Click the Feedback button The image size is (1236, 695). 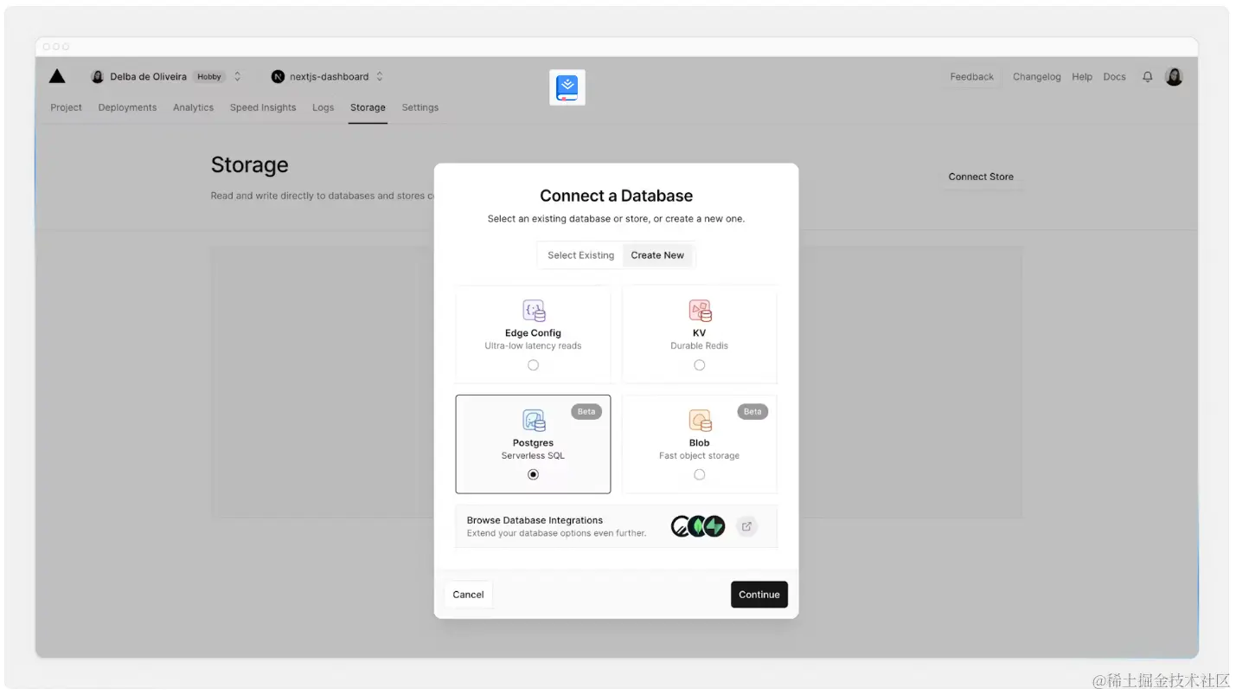[x=972, y=76]
